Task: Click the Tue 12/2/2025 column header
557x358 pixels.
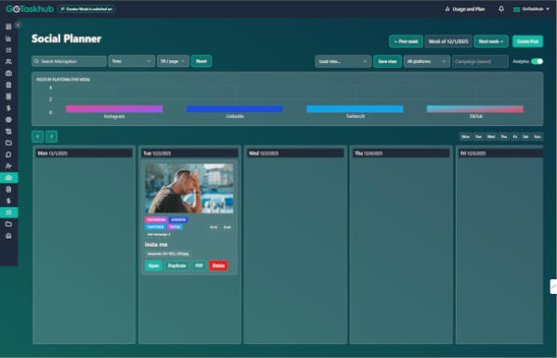Action: pos(189,153)
